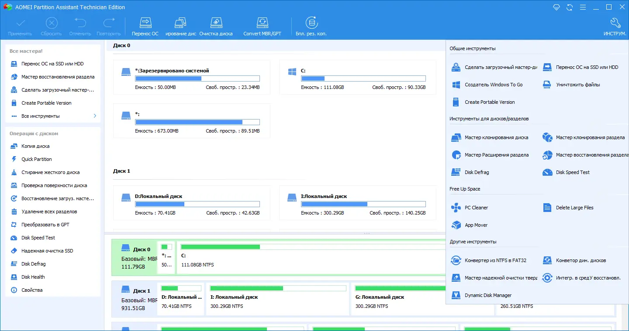Screen dimensions: 629x331
Task: Select Уничтожить файлы tool
Action: tap(571, 85)
